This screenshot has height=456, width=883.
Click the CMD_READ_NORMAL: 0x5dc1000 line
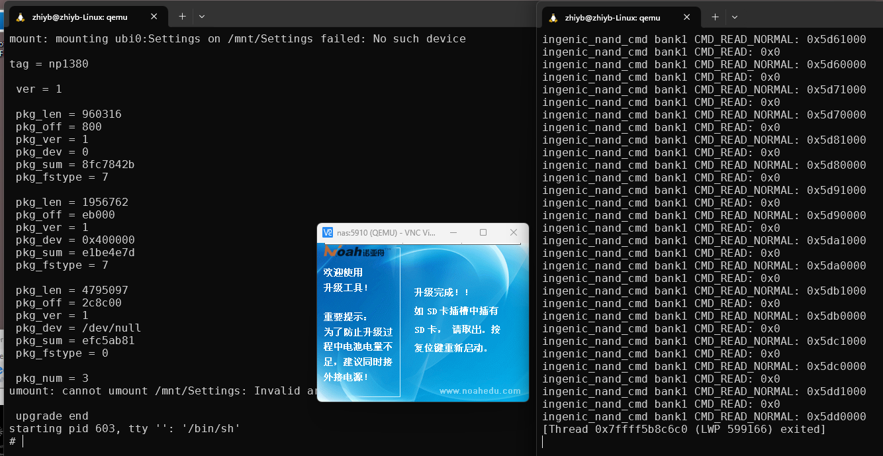coord(704,342)
